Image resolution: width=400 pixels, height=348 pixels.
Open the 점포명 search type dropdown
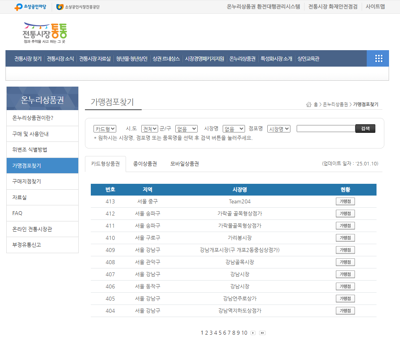coord(278,128)
